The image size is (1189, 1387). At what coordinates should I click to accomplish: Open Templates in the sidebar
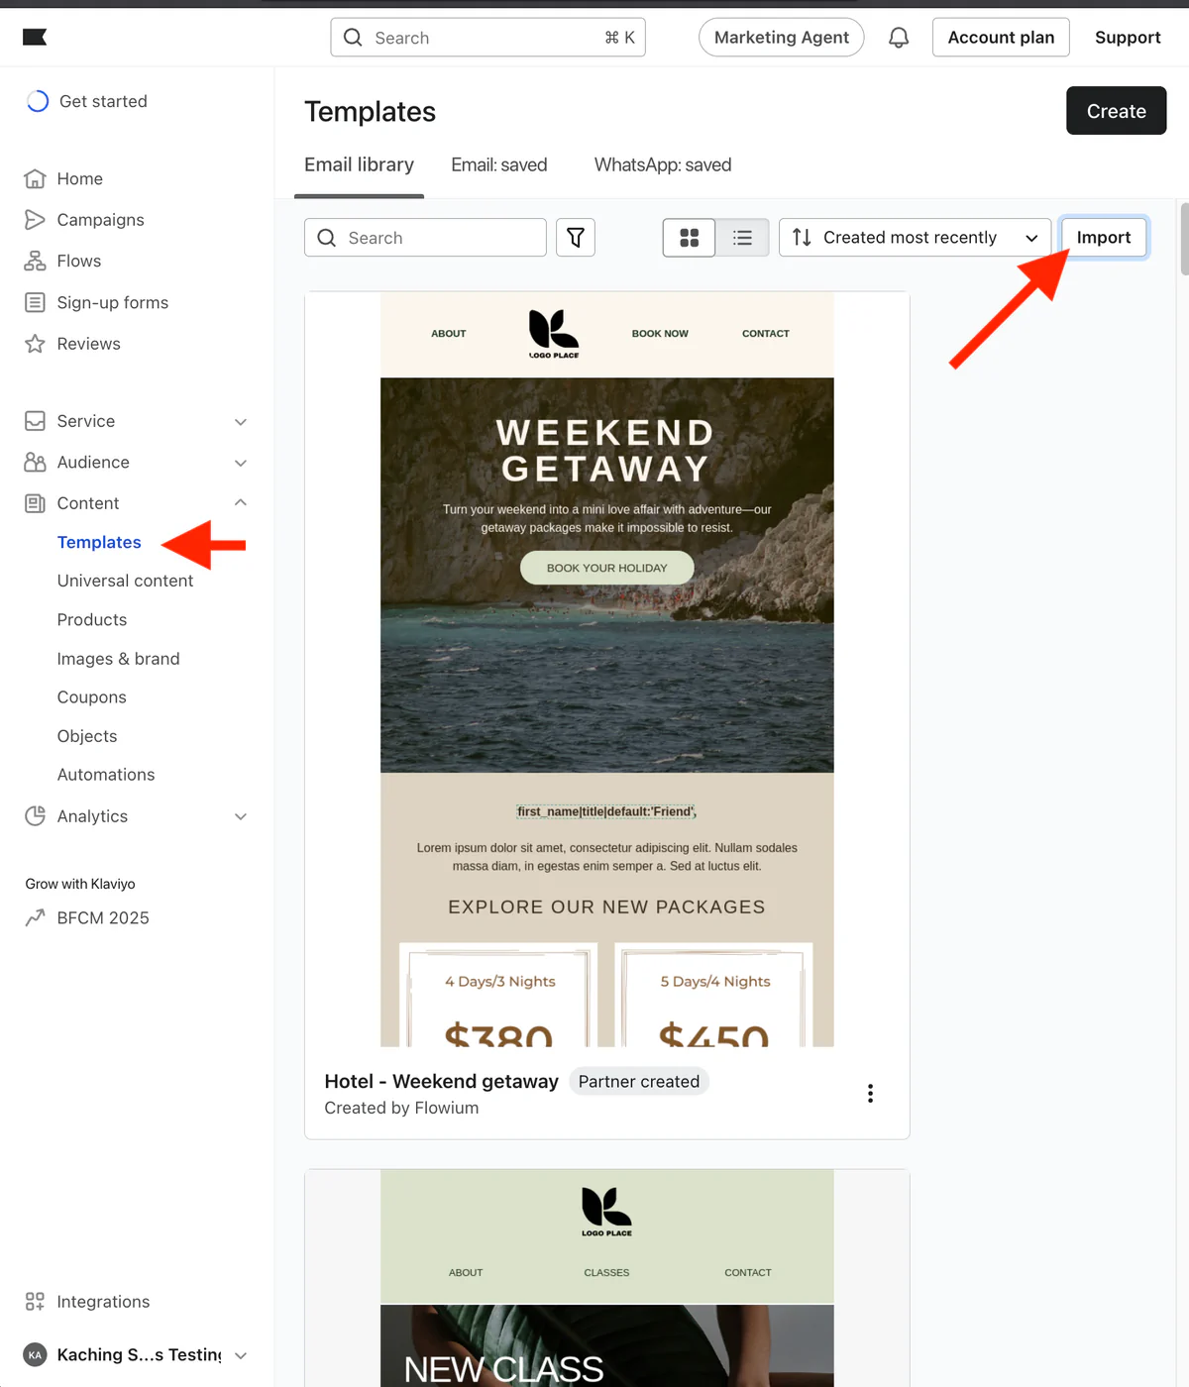(x=99, y=542)
